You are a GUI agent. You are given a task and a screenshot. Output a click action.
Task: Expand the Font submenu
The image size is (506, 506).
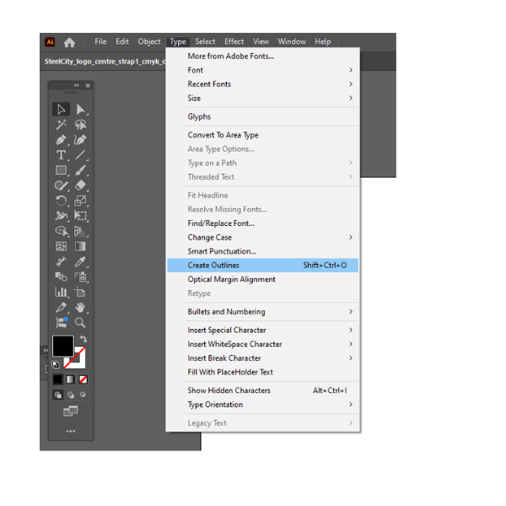coord(262,70)
